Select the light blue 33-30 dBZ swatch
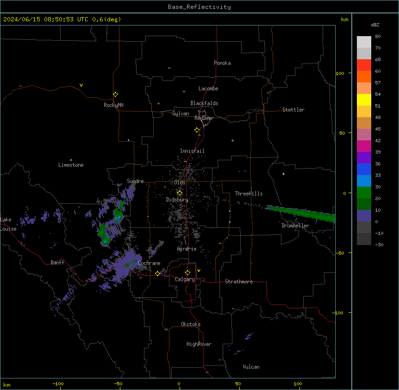399x390 pixels. [x=364, y=181]
